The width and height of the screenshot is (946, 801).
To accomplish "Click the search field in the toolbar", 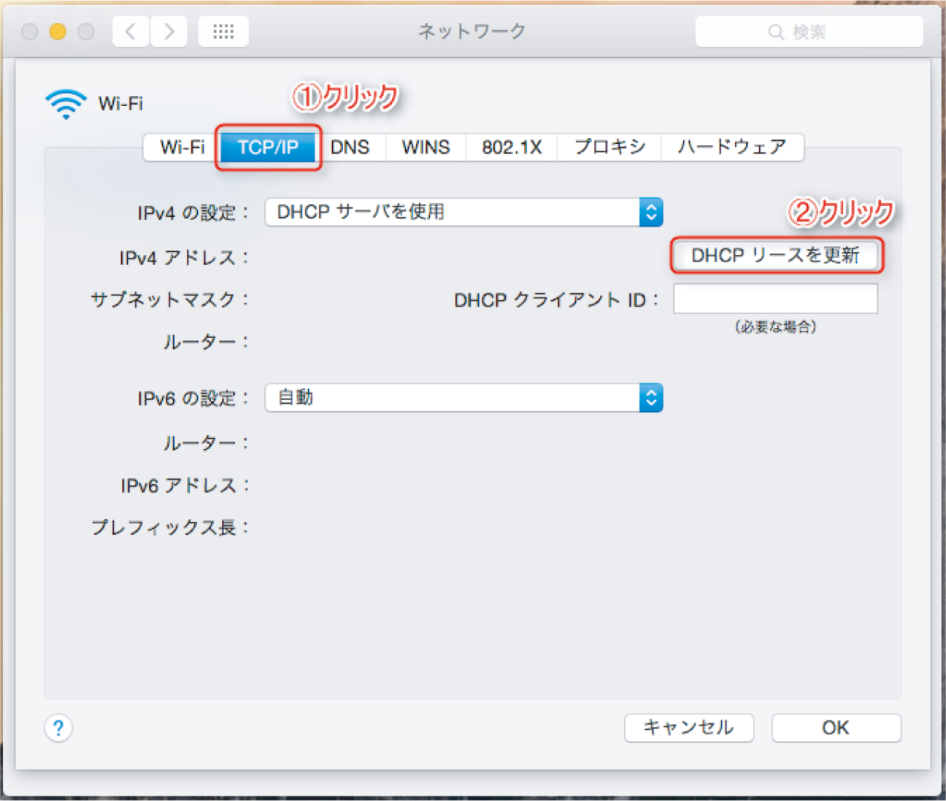I will (809, 32).
